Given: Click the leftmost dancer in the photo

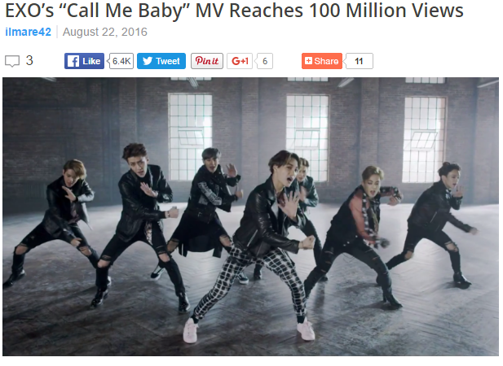Looking at the screenshot, I should [x=53, y=222].
